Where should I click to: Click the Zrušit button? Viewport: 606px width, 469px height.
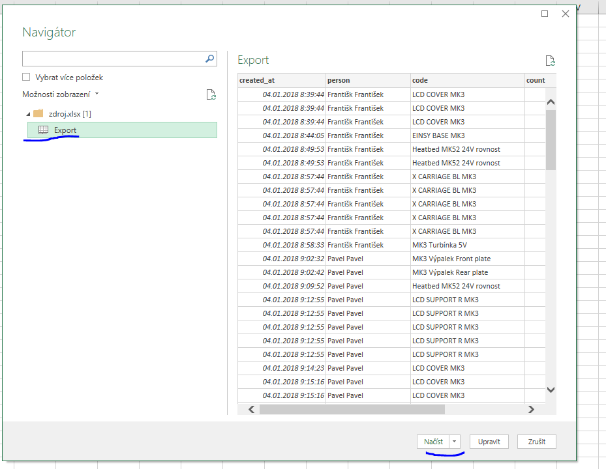[x=537, y=442]
